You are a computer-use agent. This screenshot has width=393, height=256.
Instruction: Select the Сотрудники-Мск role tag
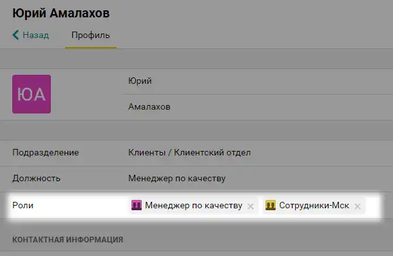tap(314, 206)
